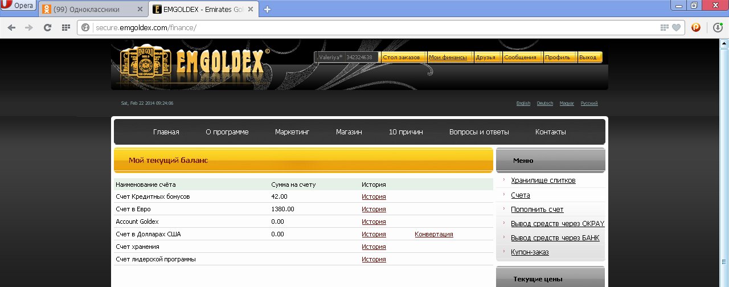Open Друзья in the top menu

[x=485, y=58]
